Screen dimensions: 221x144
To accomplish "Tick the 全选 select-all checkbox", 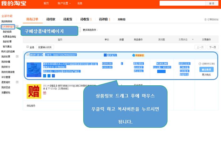I will (x=28, y=47).
